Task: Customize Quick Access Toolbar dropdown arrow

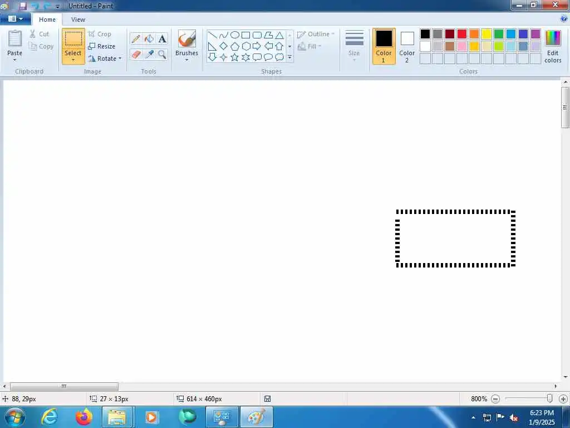Action: click(x=57, y=6)
